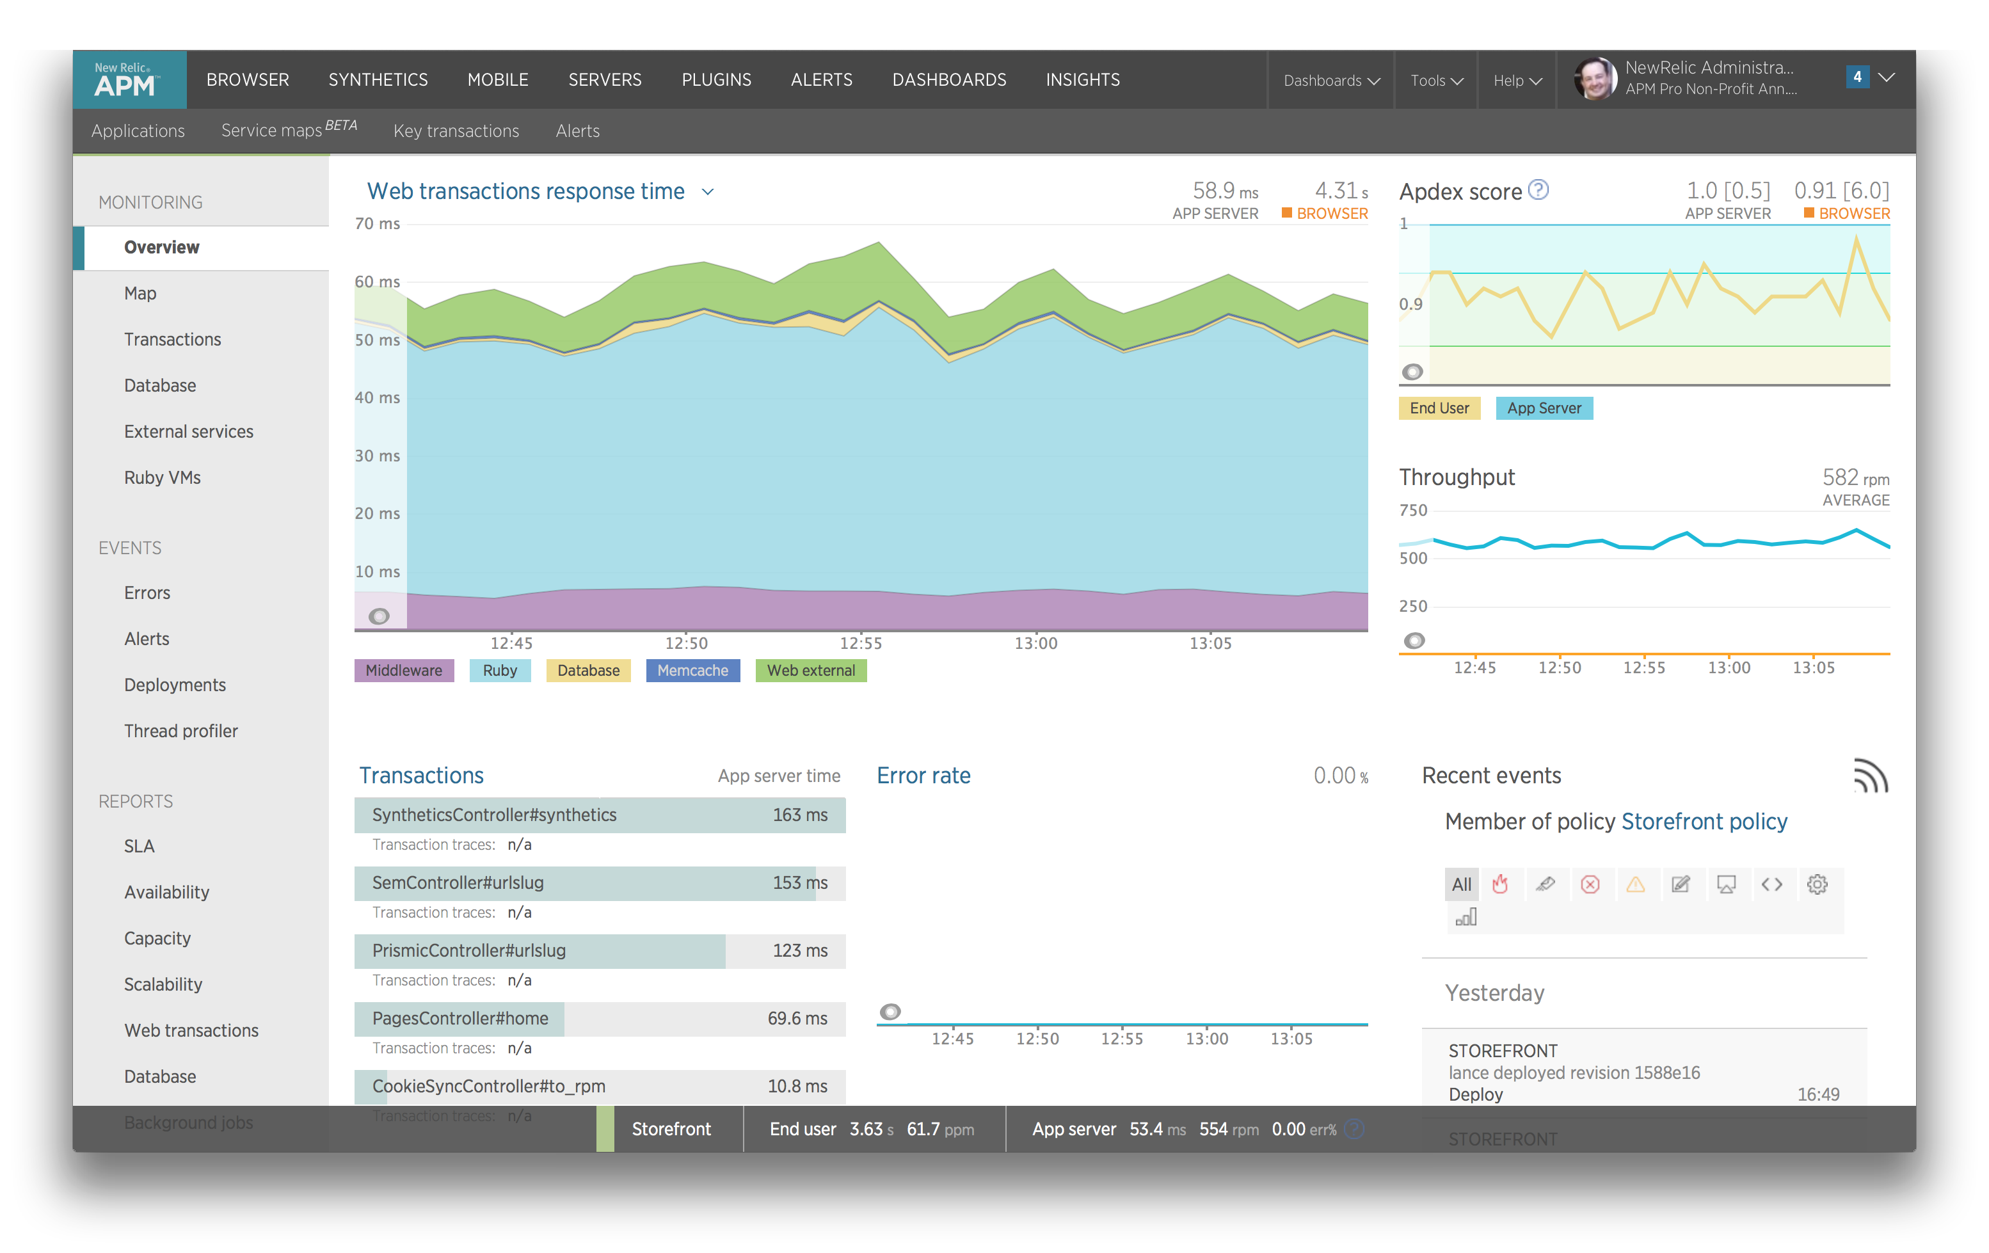Open the DASHBOARDS product tab

[949, 79]
